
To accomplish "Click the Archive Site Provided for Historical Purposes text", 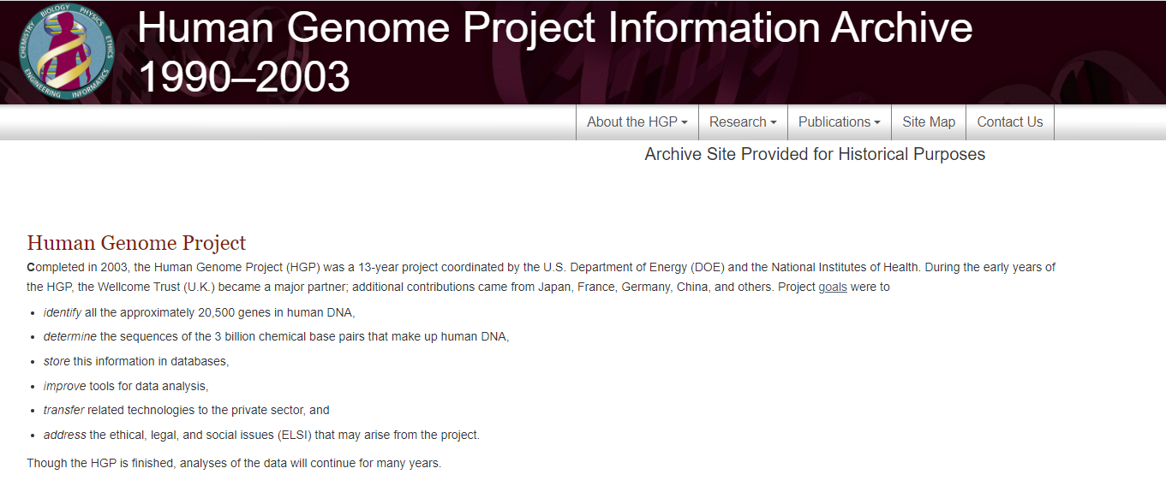I will 815,155.
